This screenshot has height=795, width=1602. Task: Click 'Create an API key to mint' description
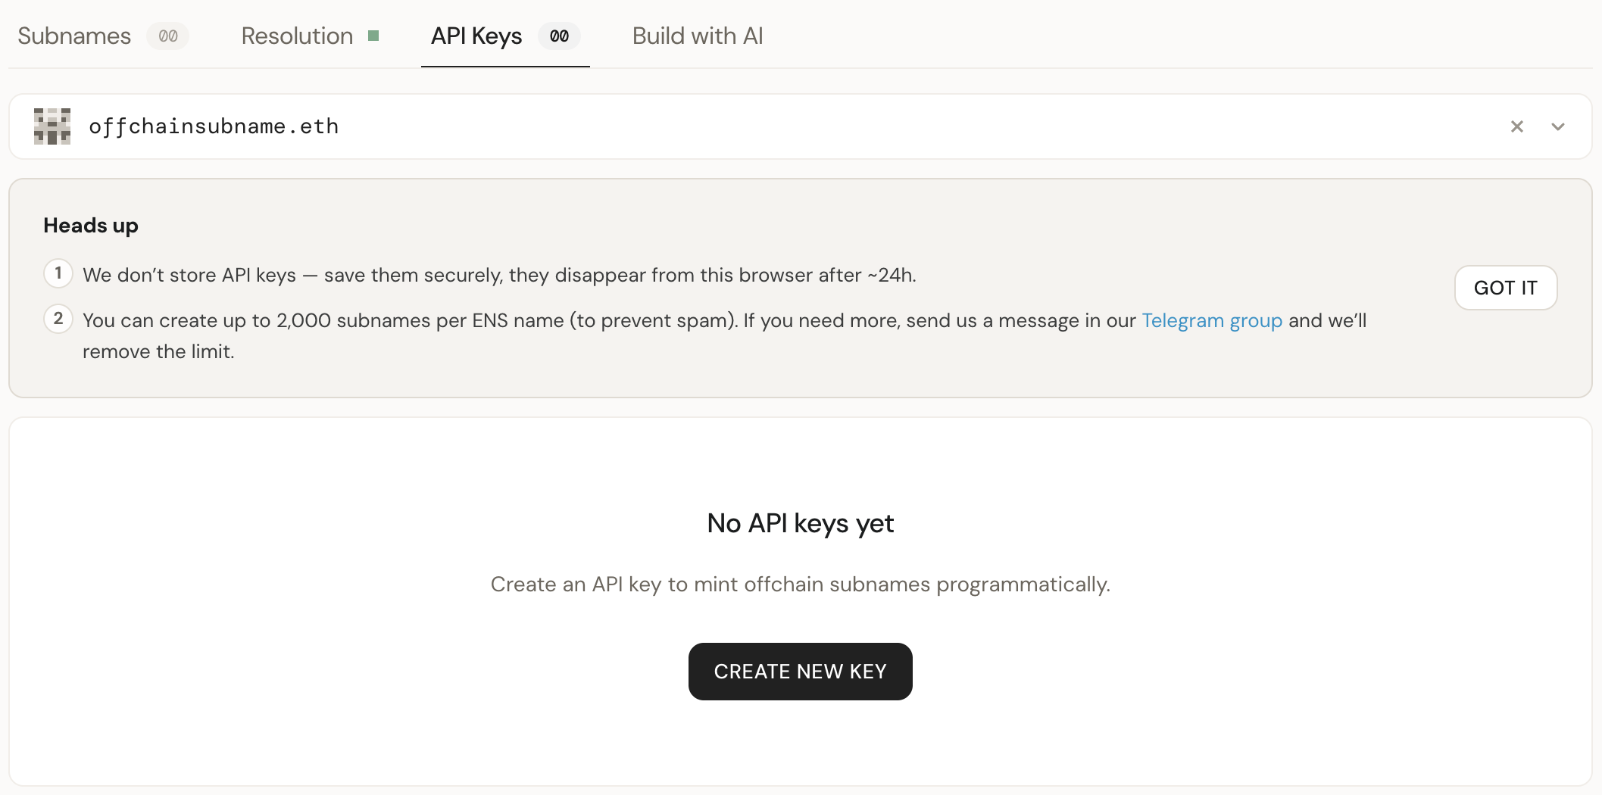click(800, 585)
